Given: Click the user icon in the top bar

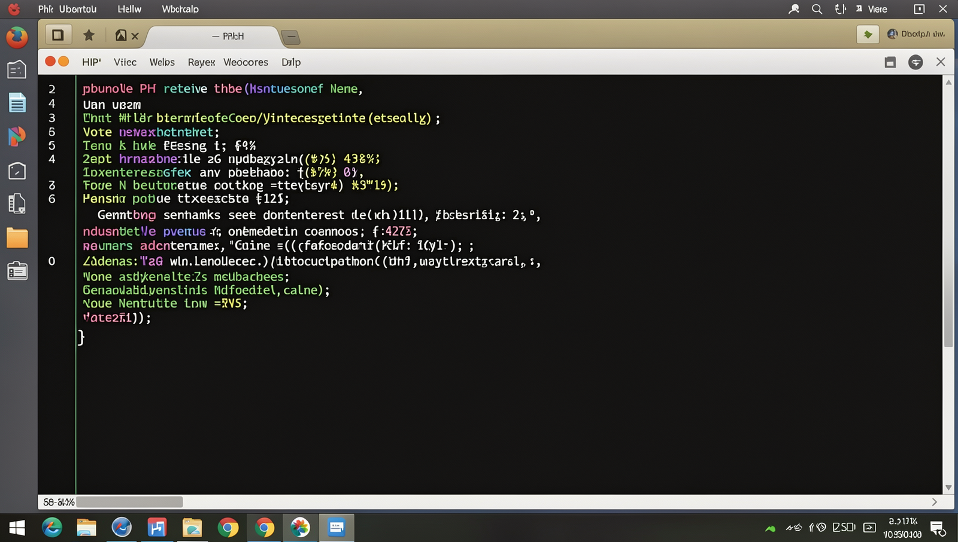Looking at the screenshot, I should tap(794, 9).
